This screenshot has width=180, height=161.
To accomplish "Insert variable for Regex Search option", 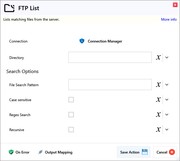I will click(158, 115).
